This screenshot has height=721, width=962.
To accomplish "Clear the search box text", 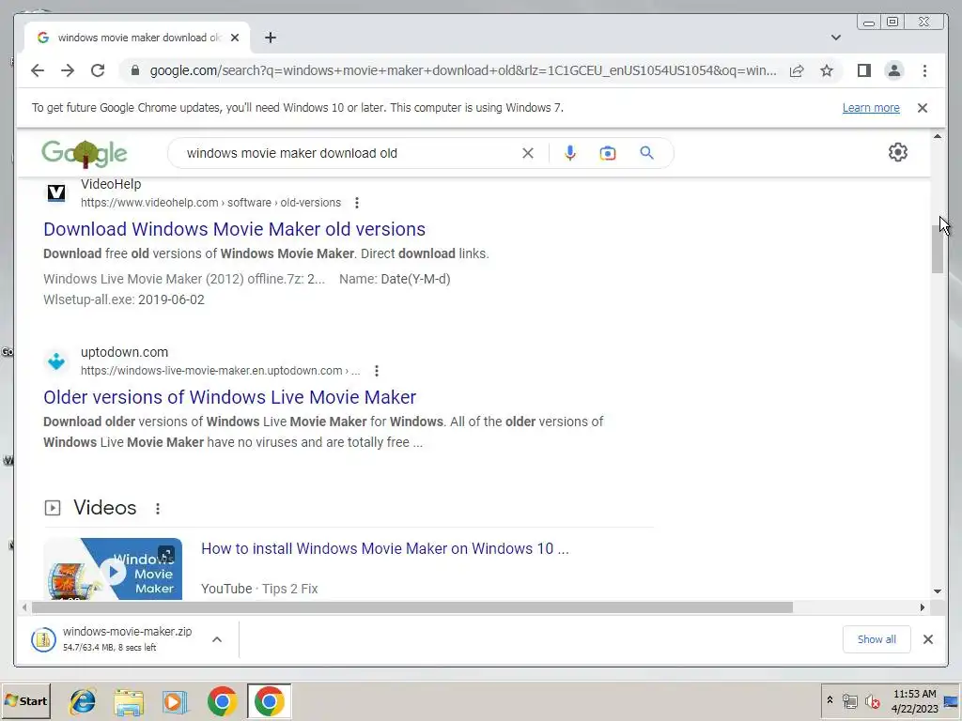I will 528,153.
